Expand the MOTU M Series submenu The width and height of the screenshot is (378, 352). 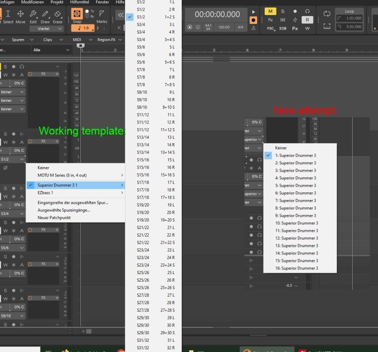(x=75, y=175)
